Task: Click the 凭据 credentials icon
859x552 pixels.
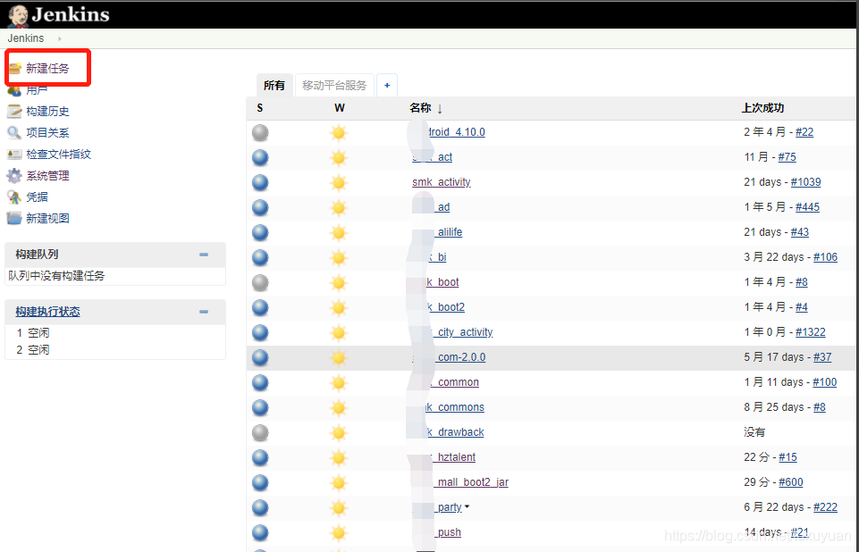Action: point(14,197)
